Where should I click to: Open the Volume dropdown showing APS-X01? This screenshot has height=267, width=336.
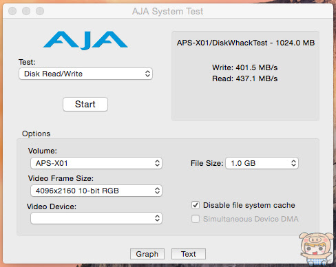[96, 163]
